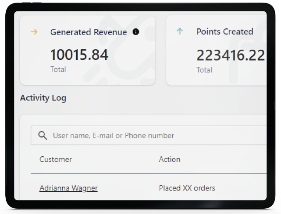Select the Generated Revenue card title
Screen dimensions: 281x214
click(89, 32)
